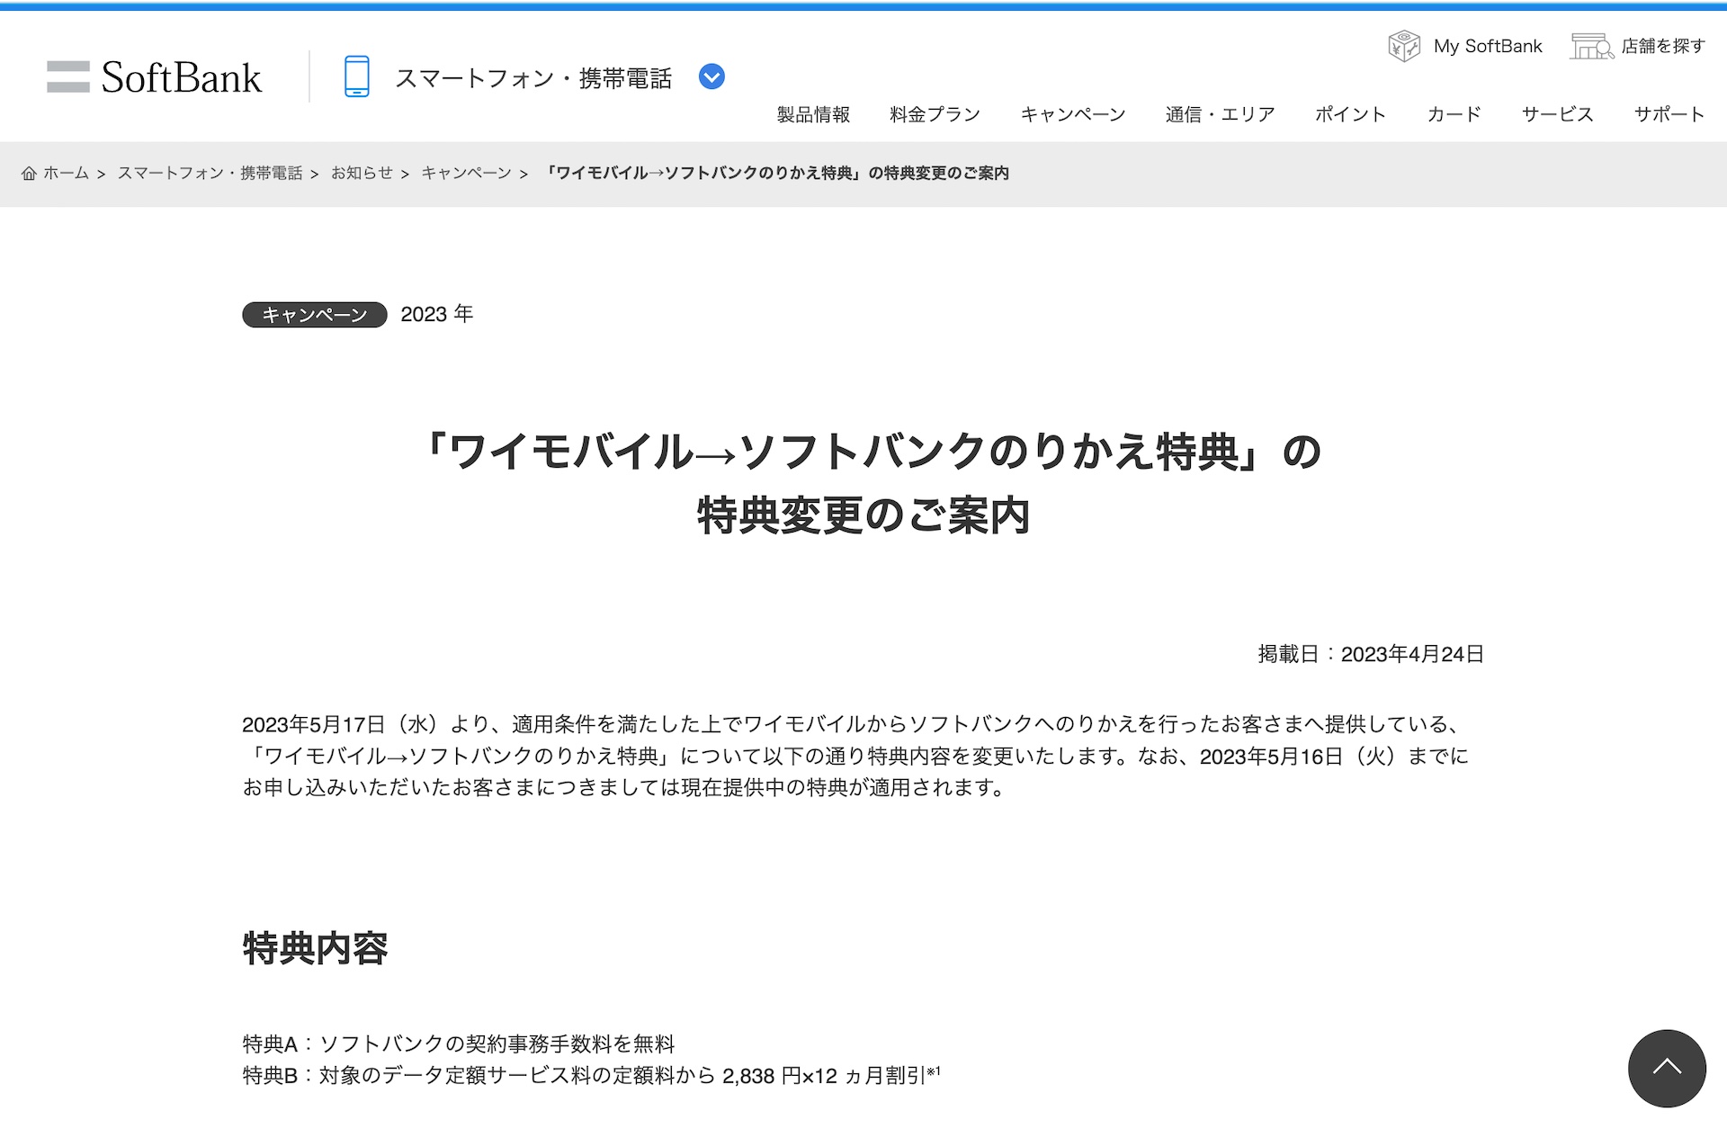
Task: Open the My SoftBank cube icon
Action: (1403, 46)
